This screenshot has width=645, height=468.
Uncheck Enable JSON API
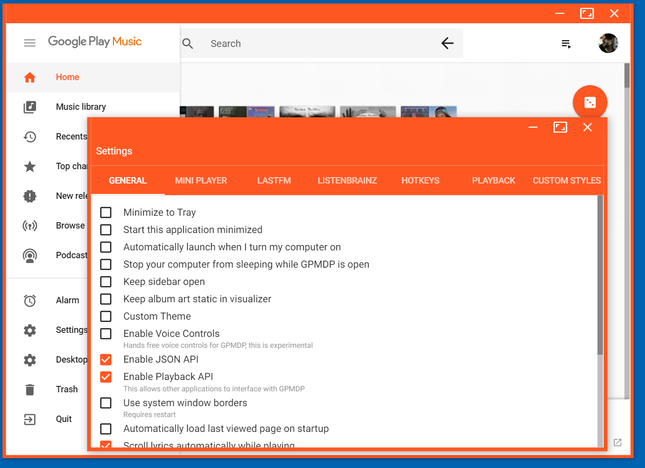(106, 359)
